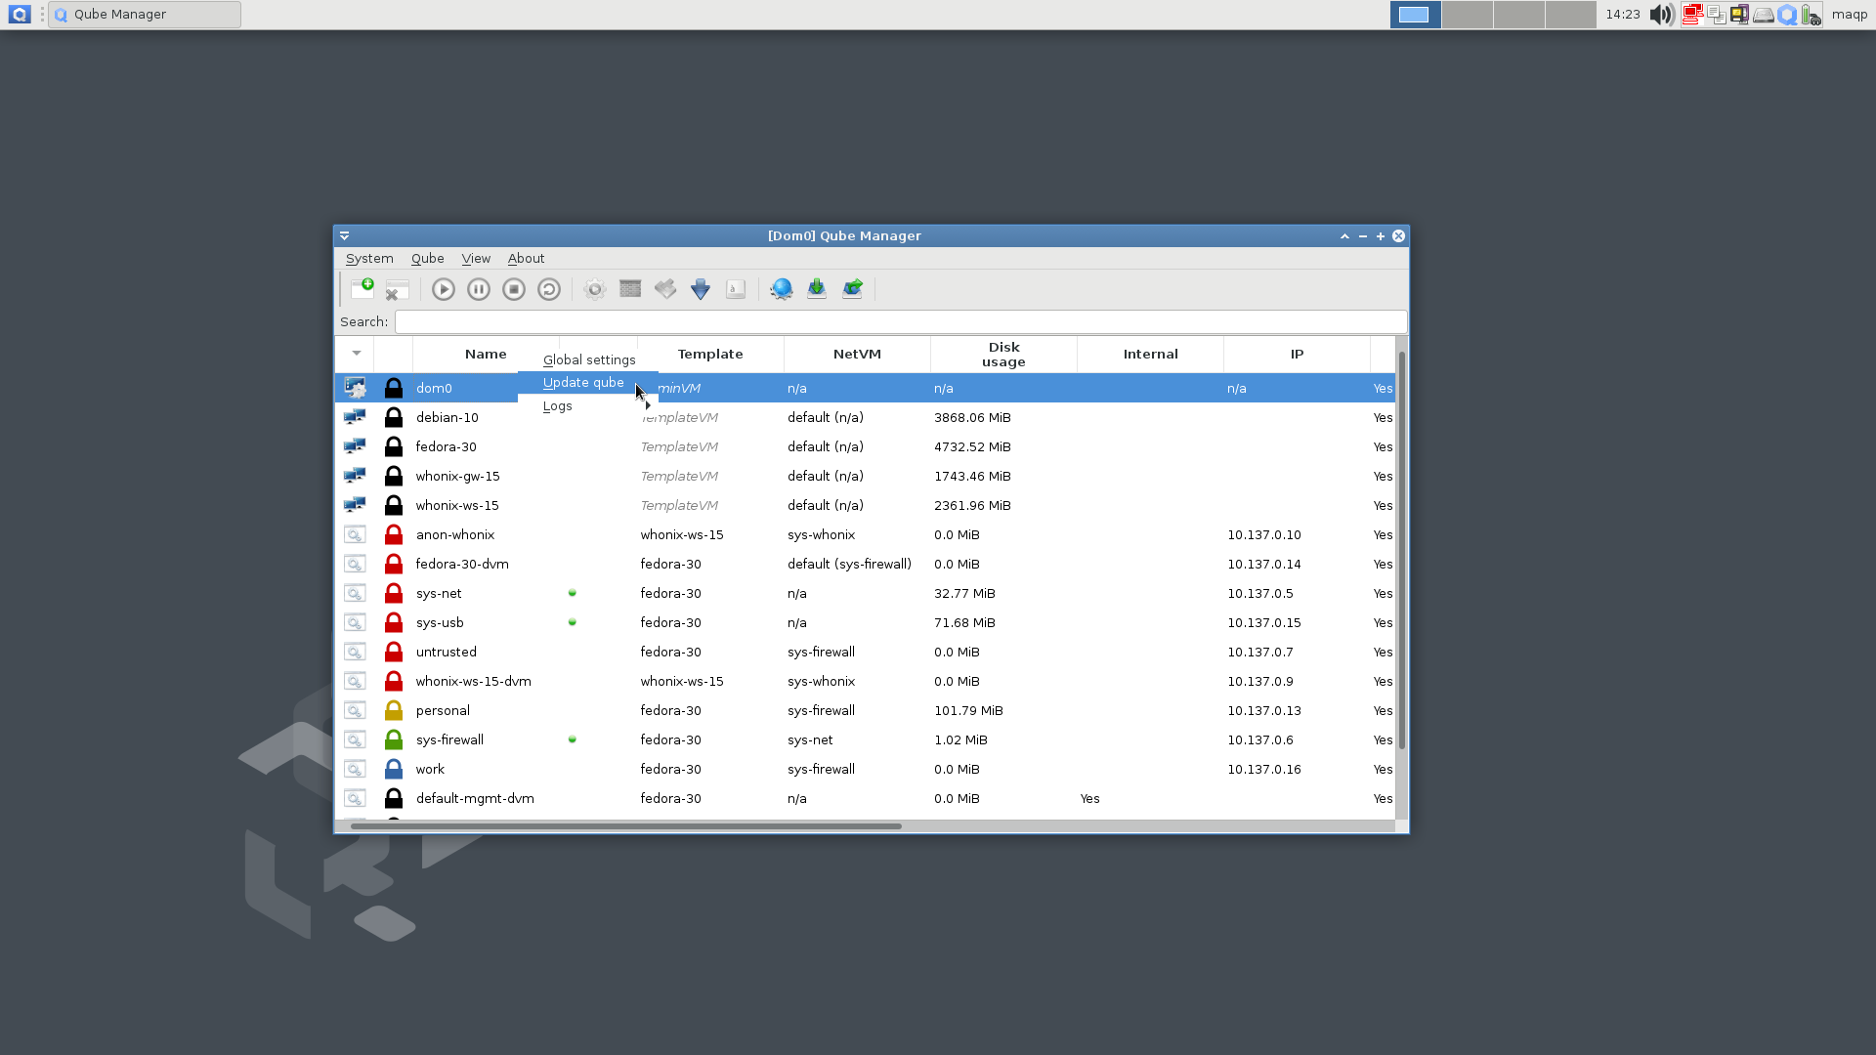Screen dimensions: 1876x1055
Task: Click the app shortcuts icon in the toolbar
Action: 665,289
